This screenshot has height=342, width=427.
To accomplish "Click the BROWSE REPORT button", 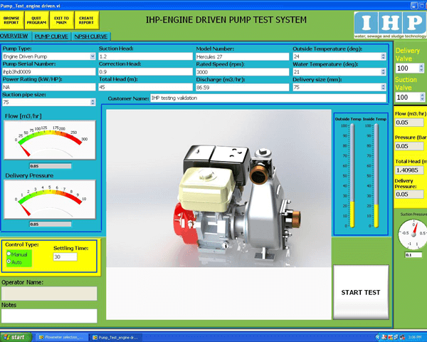I will pos(12,19).
